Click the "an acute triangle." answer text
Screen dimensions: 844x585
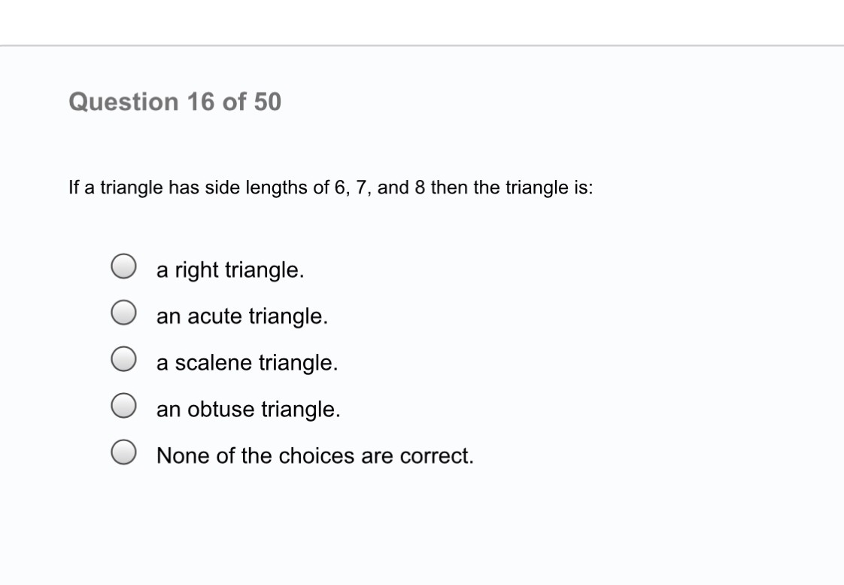pos(242,317)
